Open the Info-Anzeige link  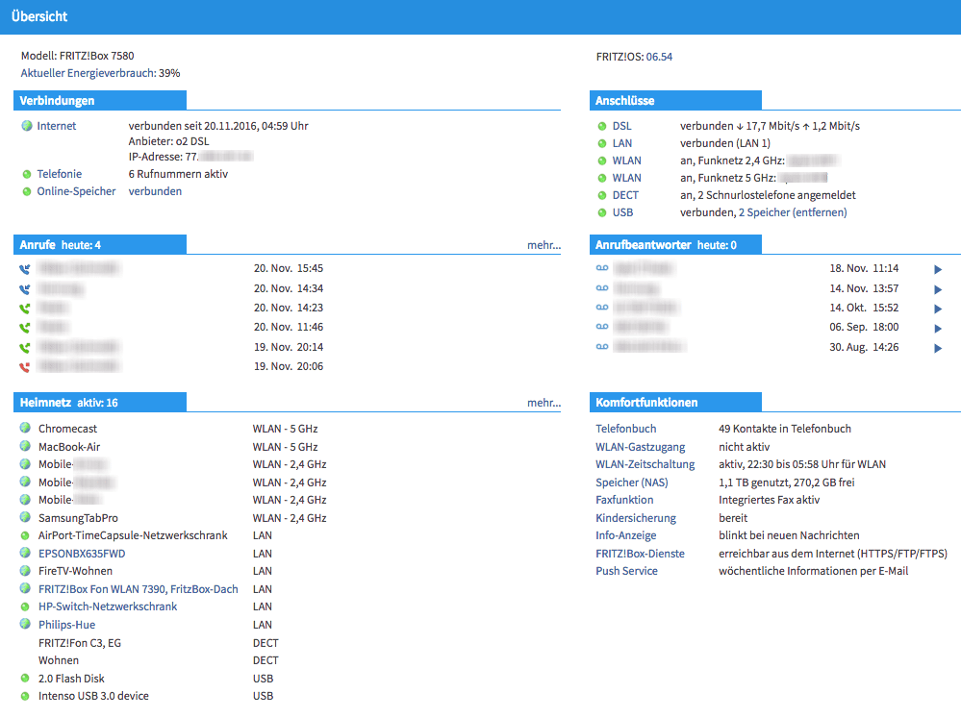pos(625,535)
